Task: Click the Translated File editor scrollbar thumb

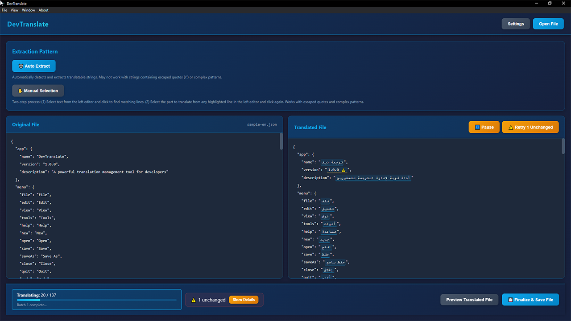Action: click(563, 146)
